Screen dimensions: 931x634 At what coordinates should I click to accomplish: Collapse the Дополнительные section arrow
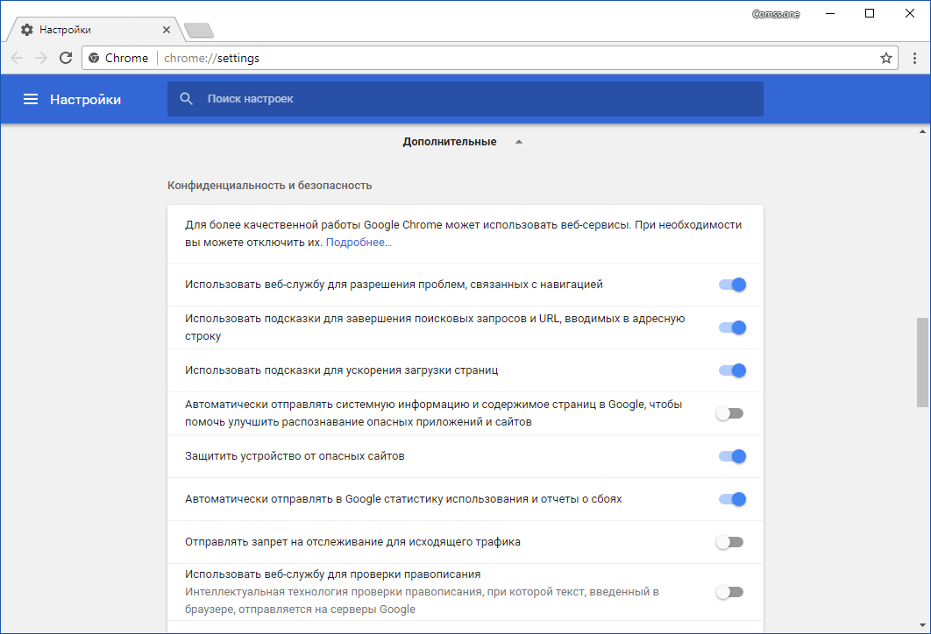pyautogui.click(x=519, y=142)
